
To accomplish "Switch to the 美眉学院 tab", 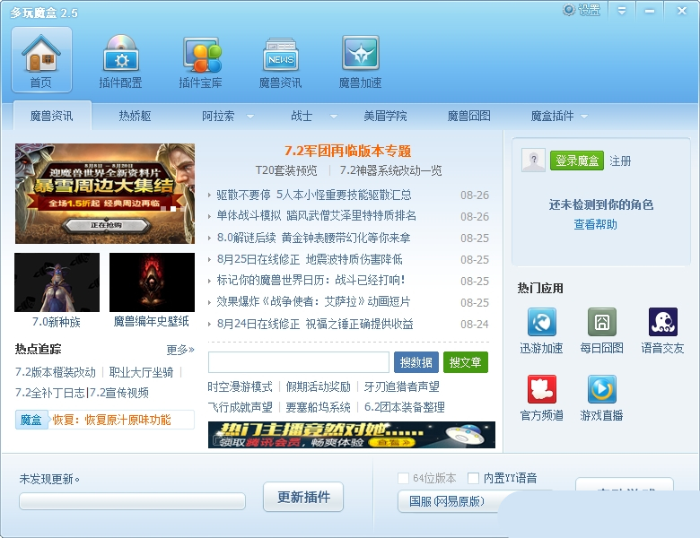I will click(385, 117).
